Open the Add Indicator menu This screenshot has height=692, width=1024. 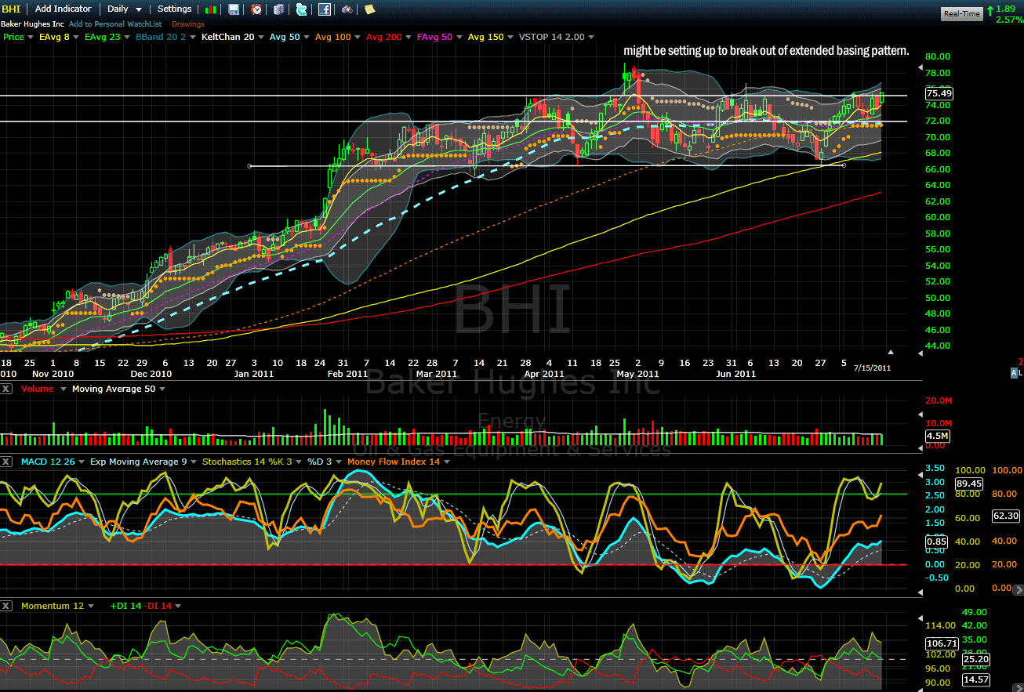[x=63, y=9]
